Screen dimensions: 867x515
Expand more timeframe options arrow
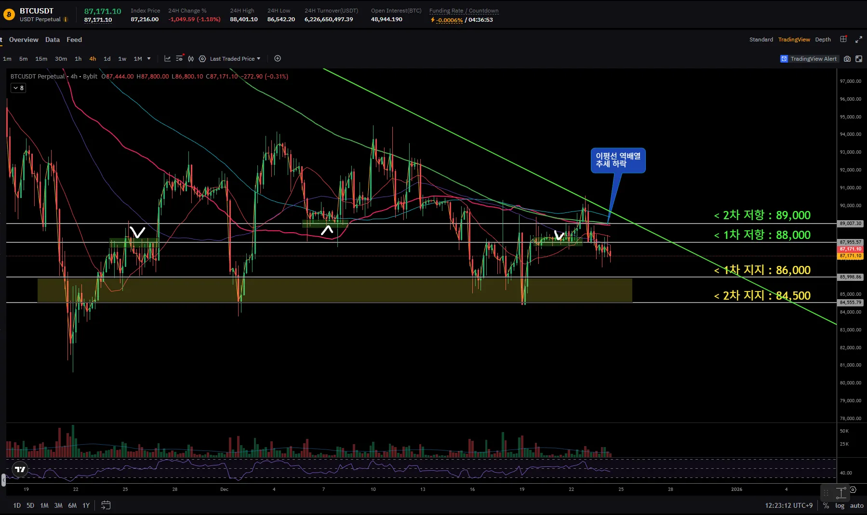click(149, 59)
